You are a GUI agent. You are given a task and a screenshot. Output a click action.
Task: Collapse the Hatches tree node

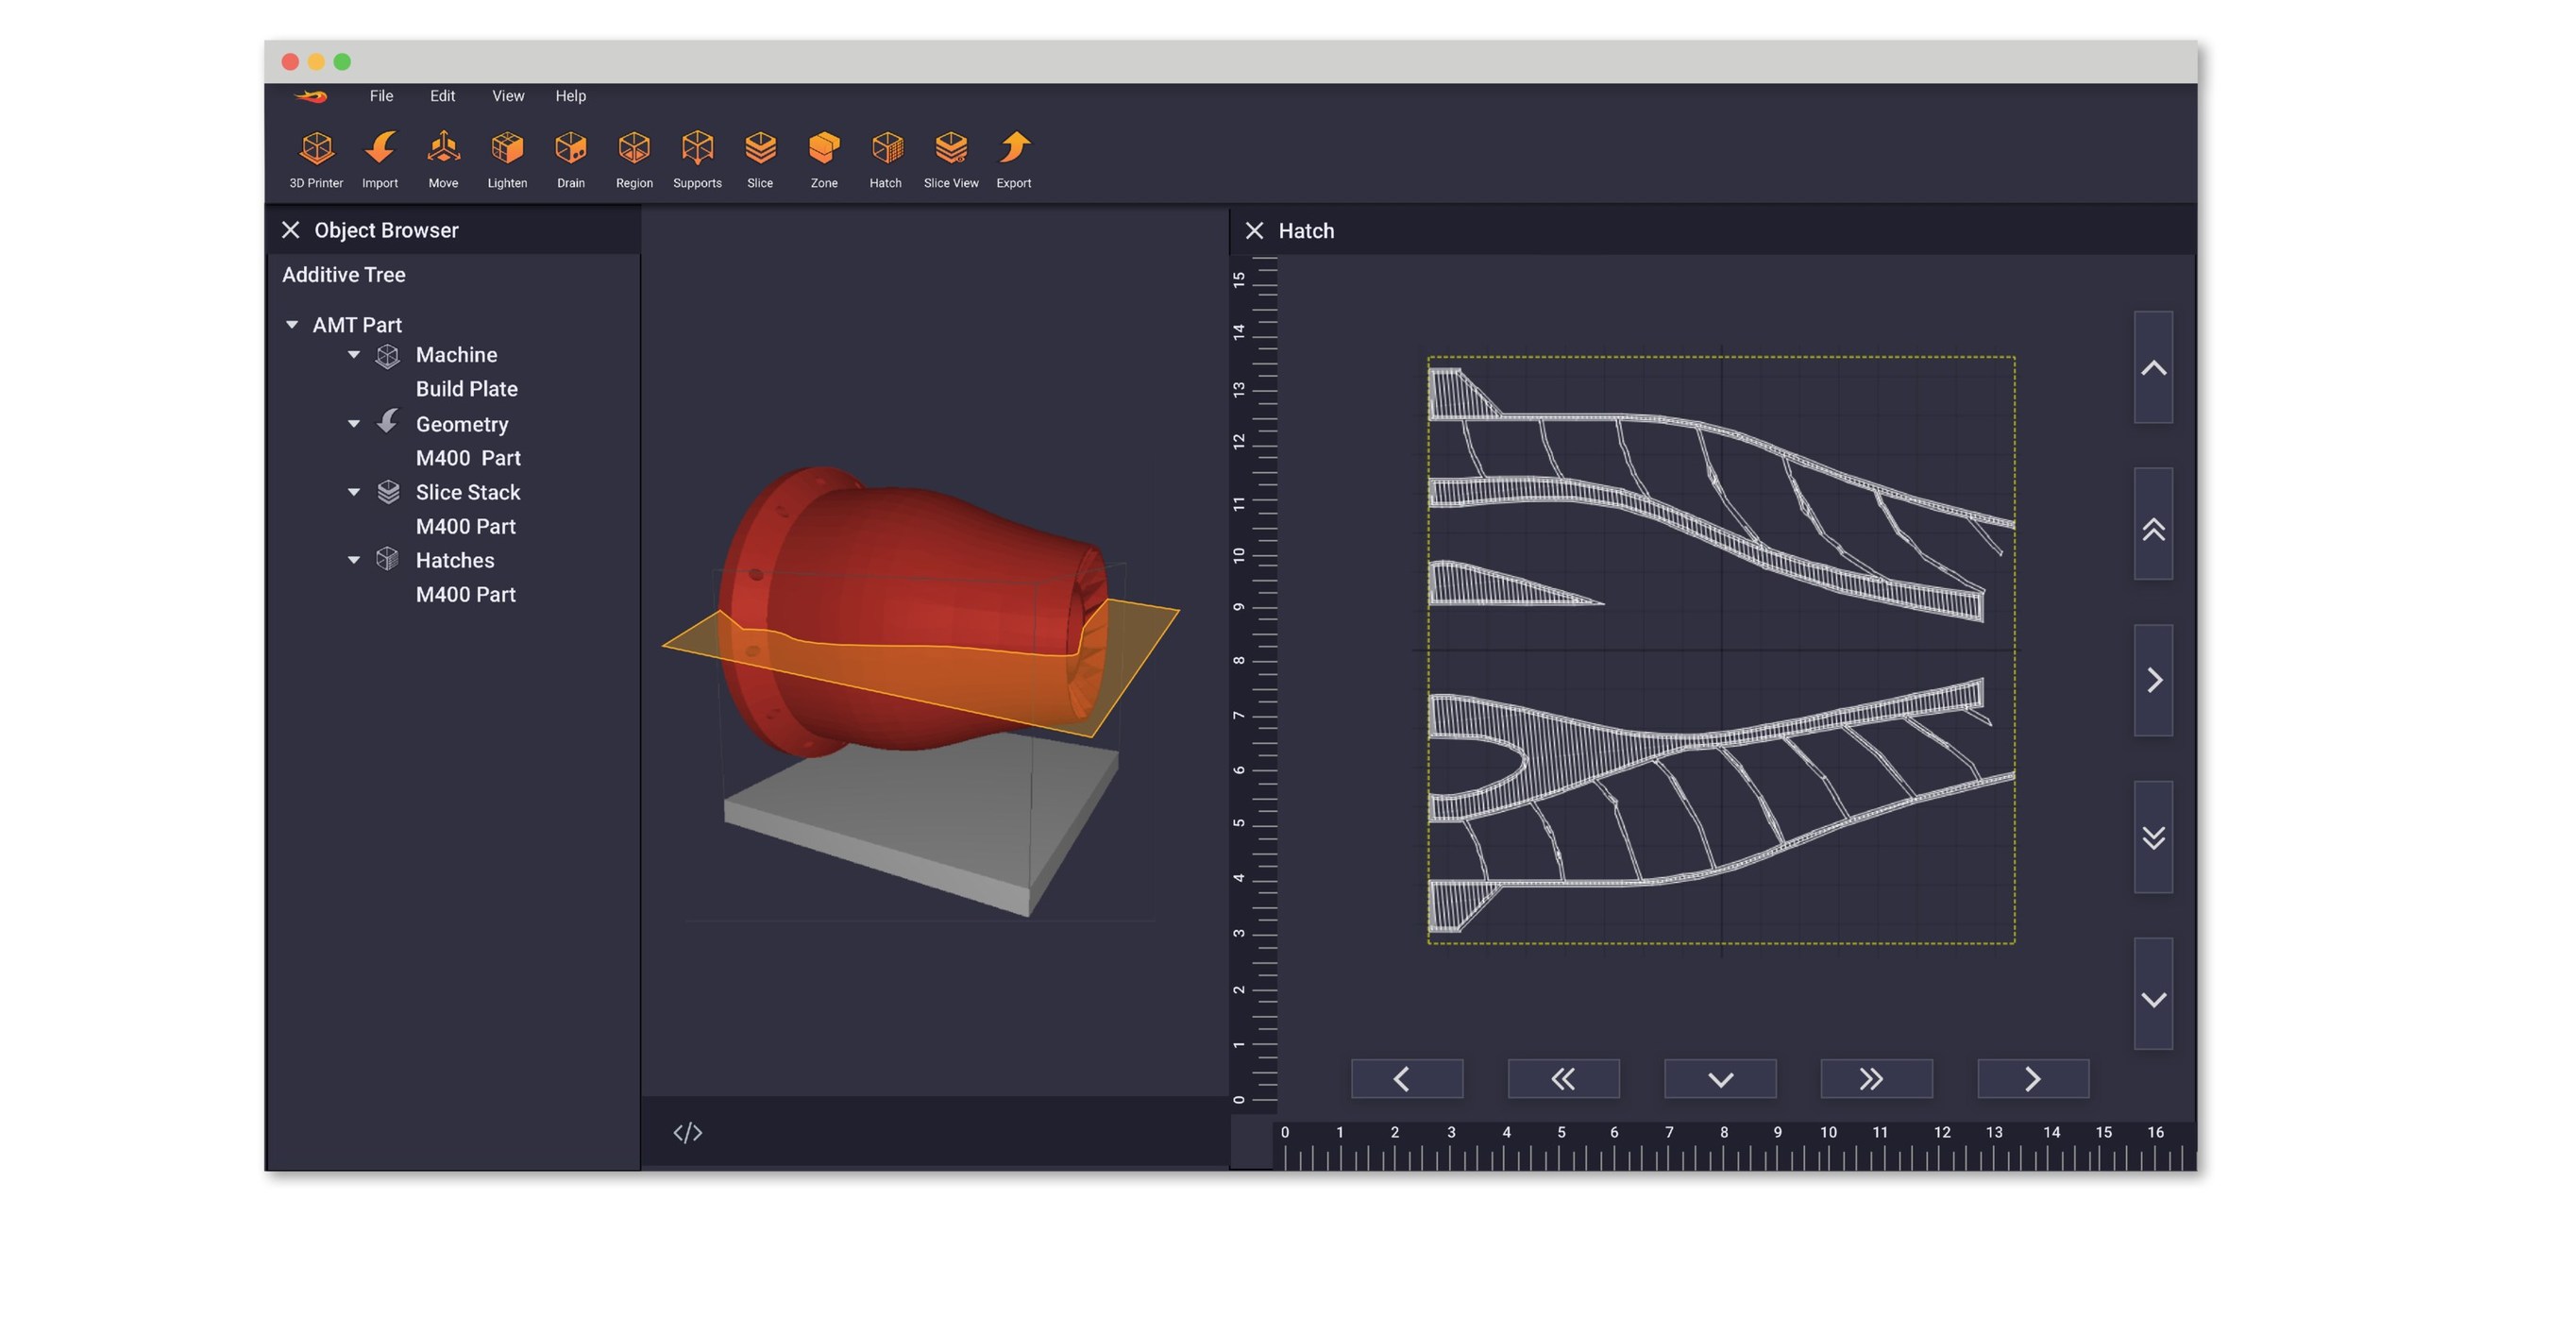(x=354, y=559)
